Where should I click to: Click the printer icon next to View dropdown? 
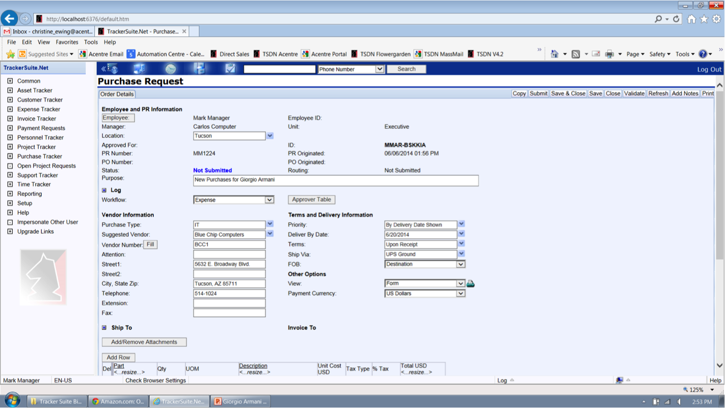tap(470, 284)
